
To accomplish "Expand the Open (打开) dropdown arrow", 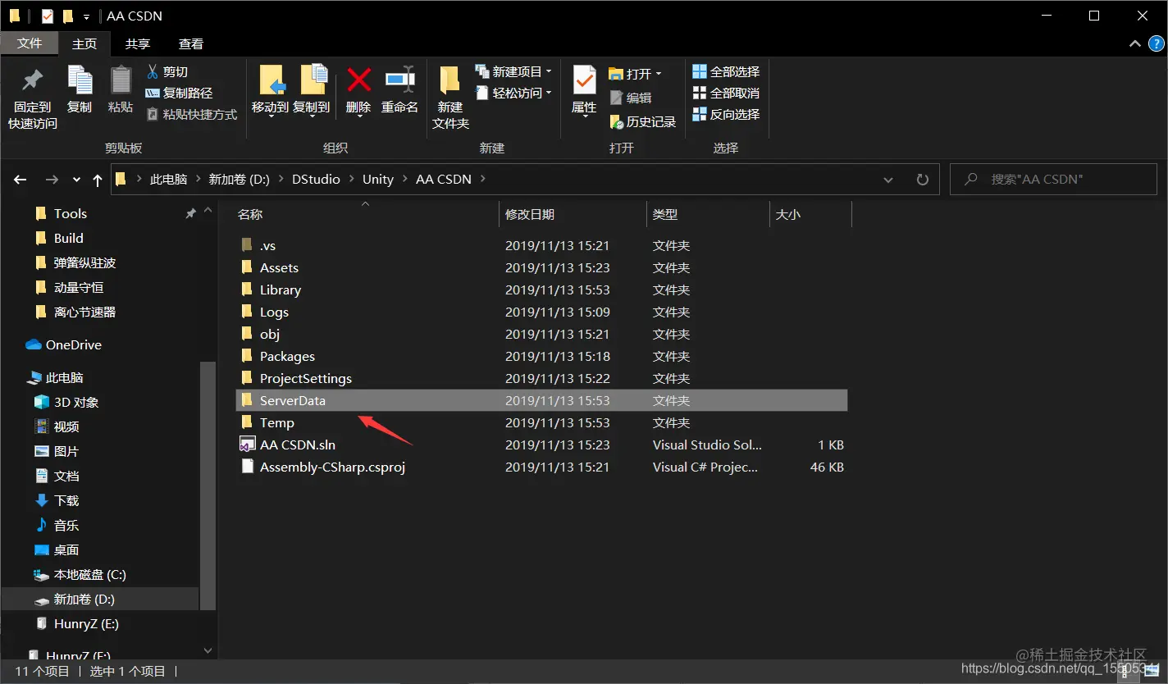I will pos(658,74).
